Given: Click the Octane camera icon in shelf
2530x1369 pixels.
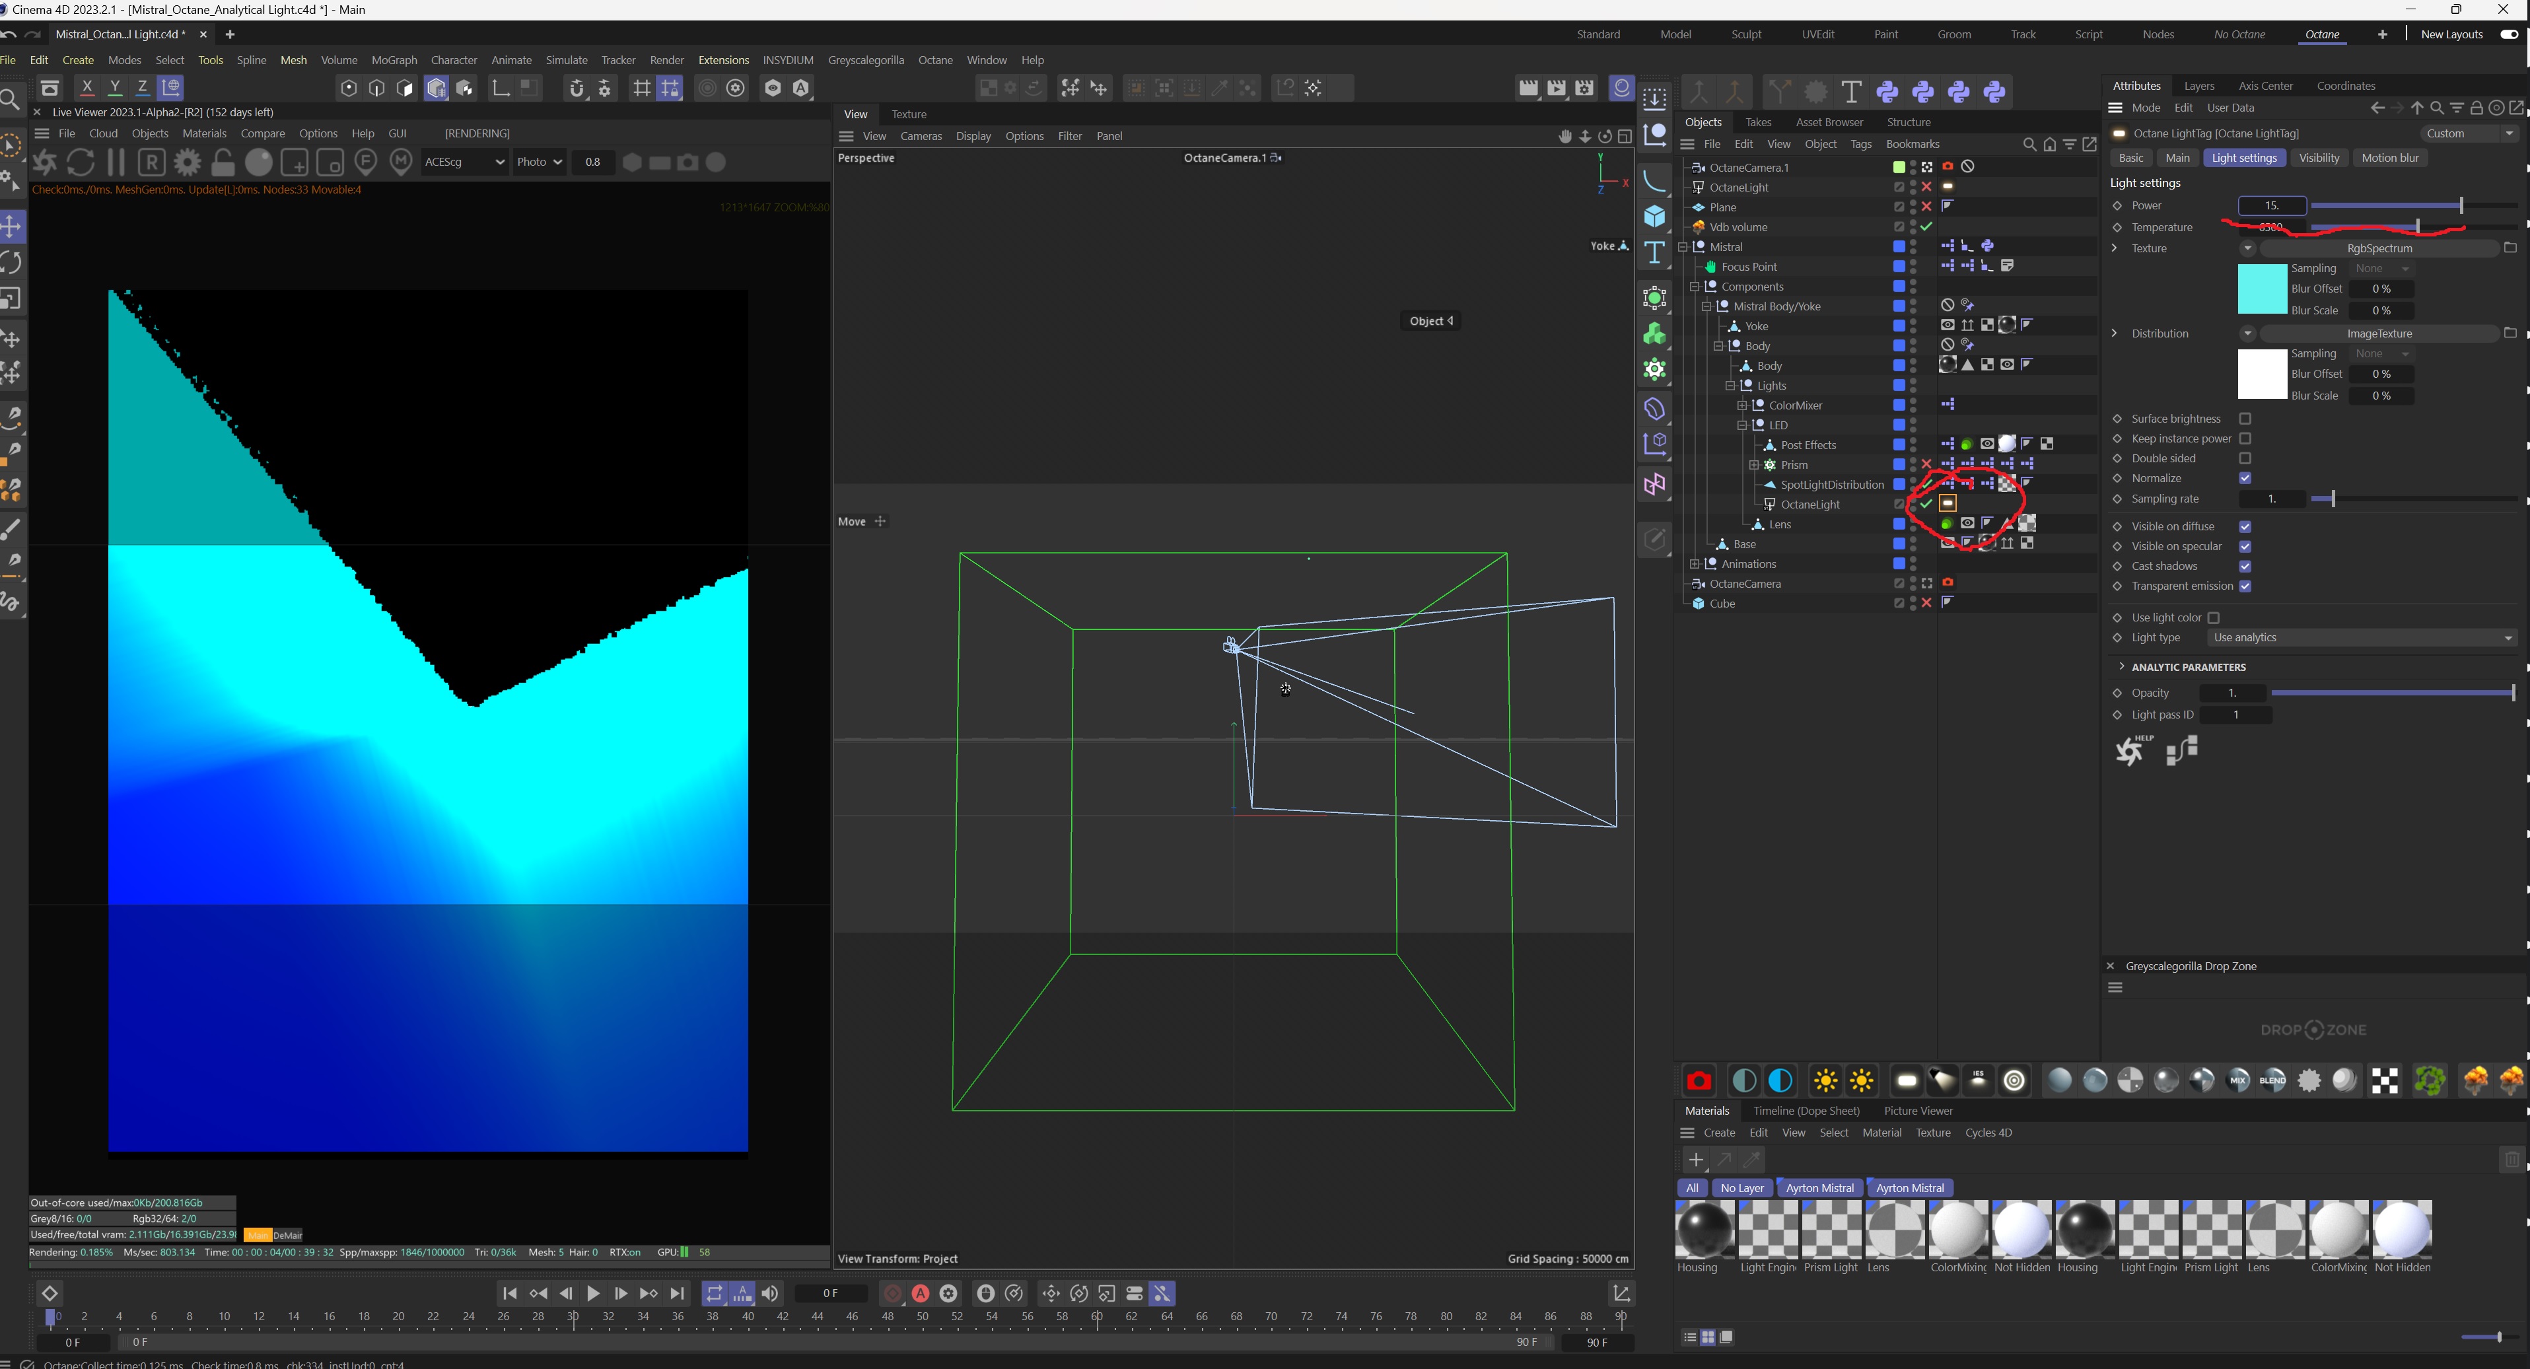Looking at the screenshot, I should tap(1698, 1081).
